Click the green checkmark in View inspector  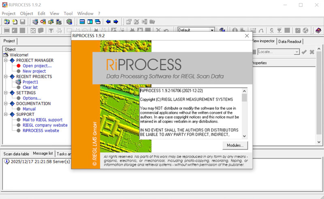(304, 52)
